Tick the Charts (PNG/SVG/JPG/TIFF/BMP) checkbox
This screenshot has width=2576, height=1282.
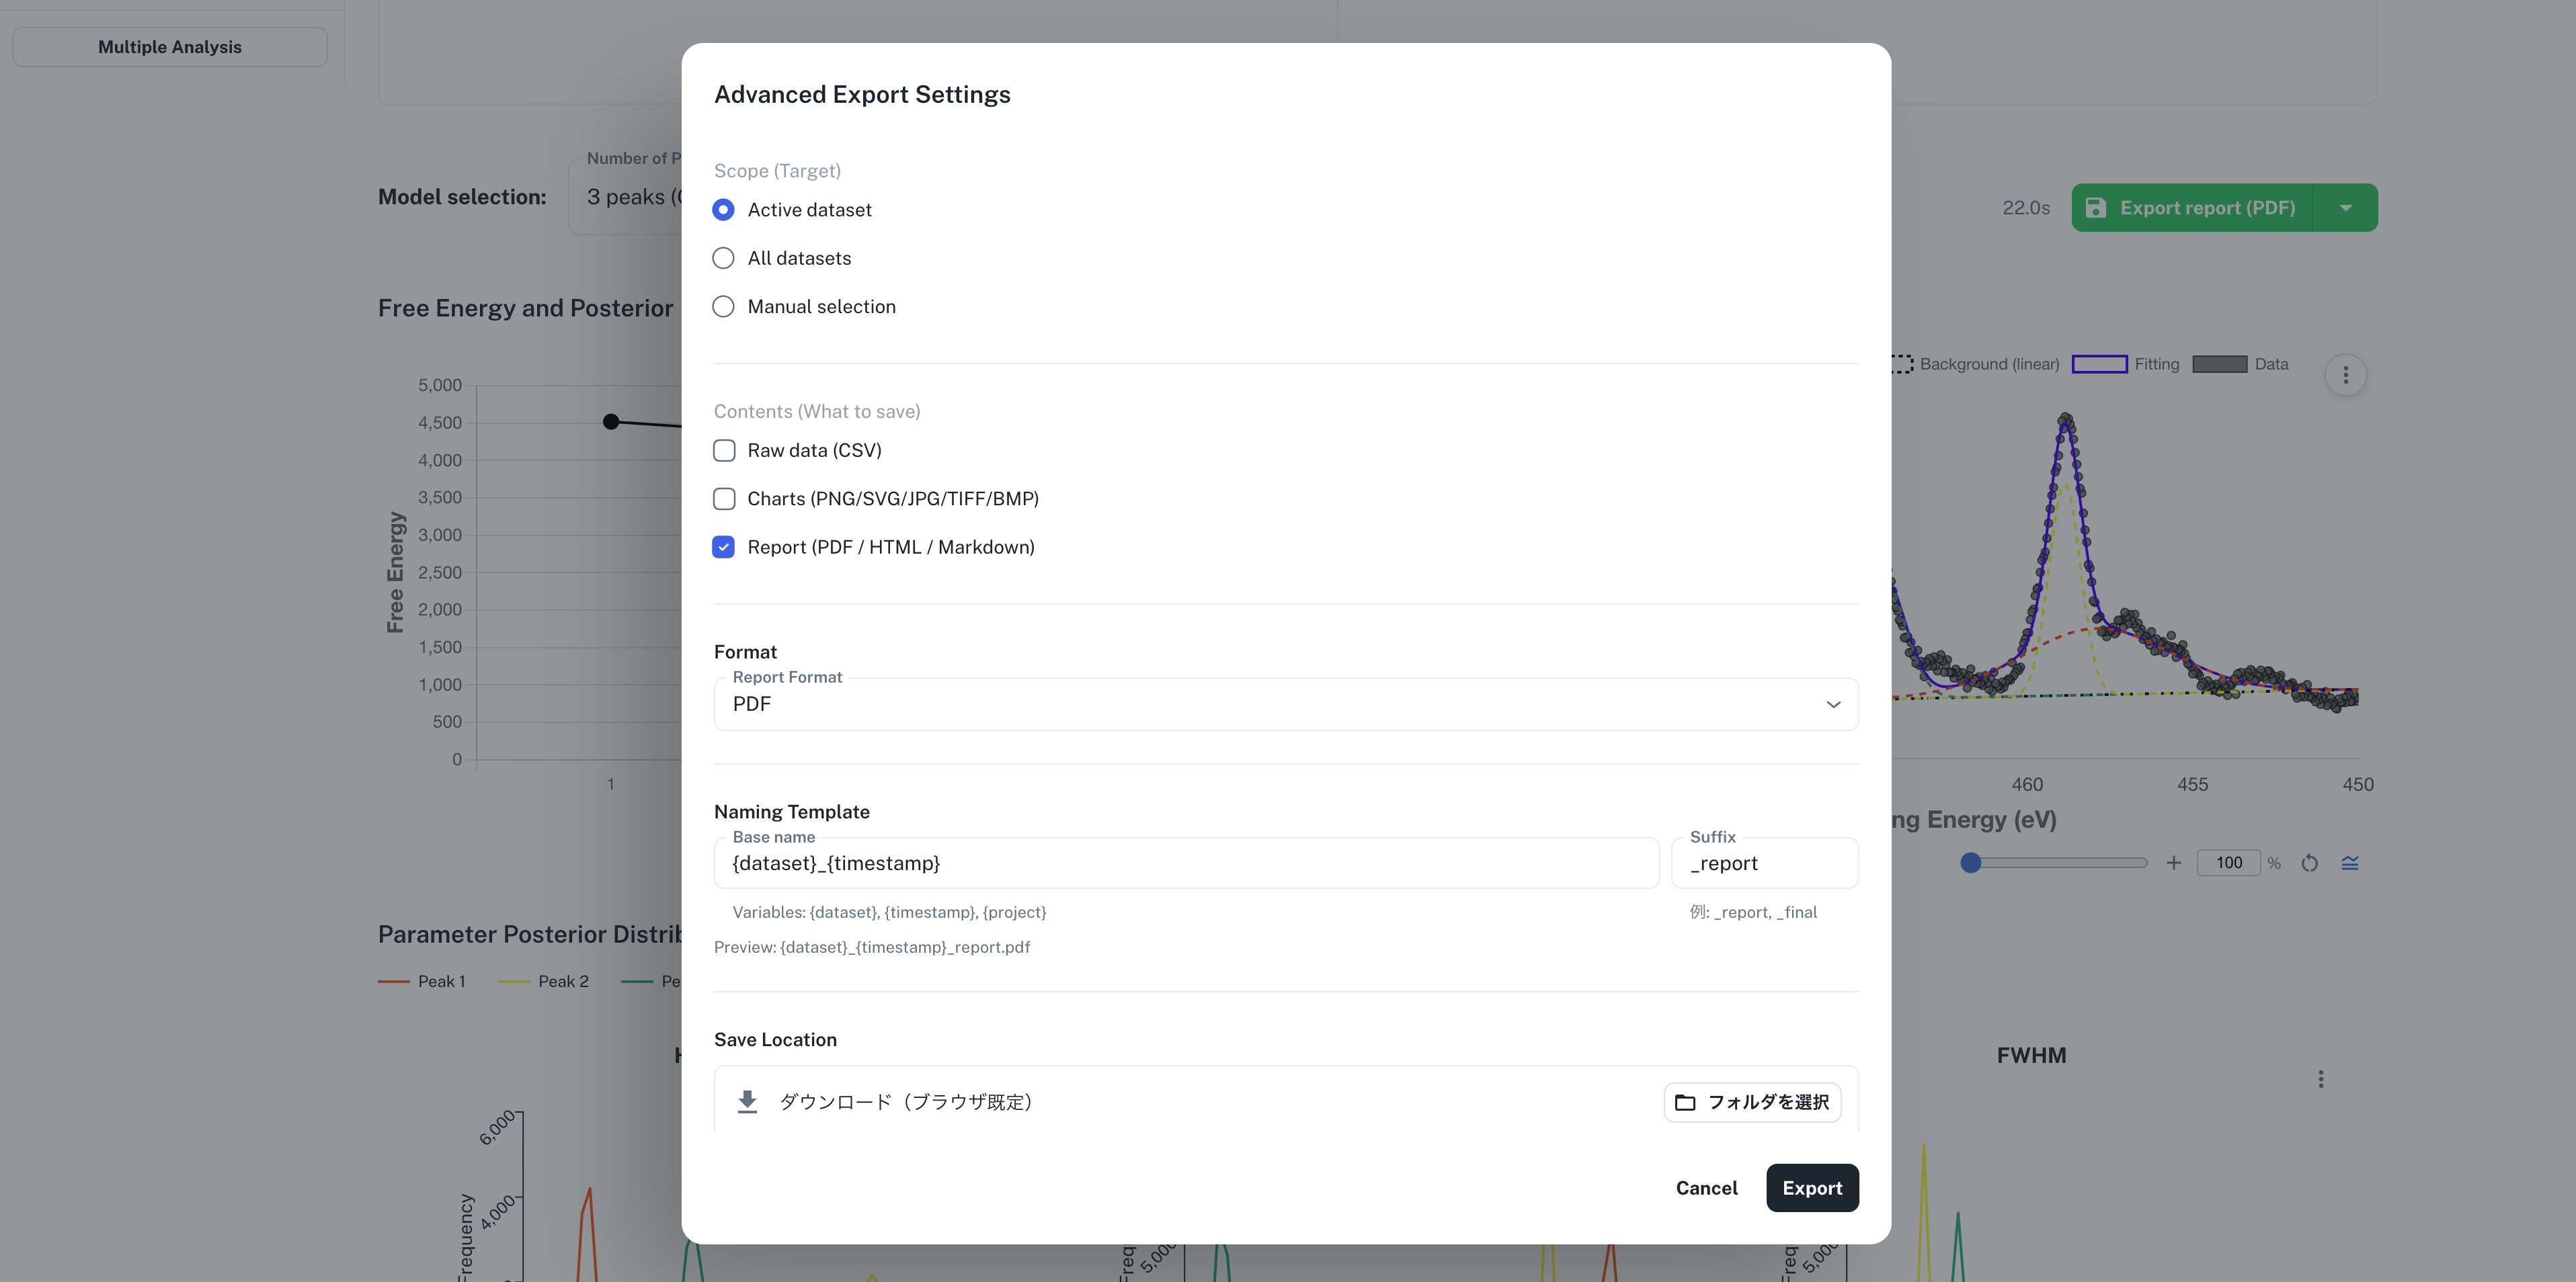pos(724,499)
